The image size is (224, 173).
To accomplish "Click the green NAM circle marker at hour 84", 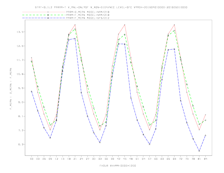I will pos(205,120).
